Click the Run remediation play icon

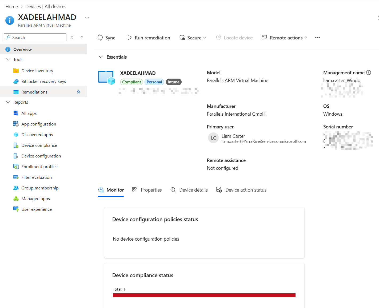click(130, 38)
